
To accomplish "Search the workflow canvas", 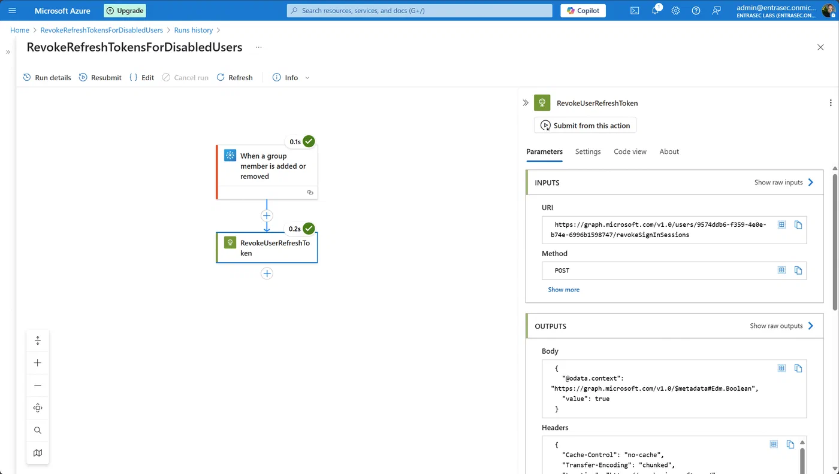I will 38,430.
